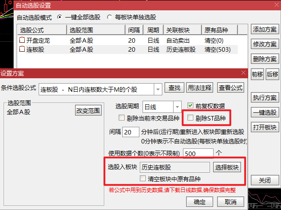Expand the 选股周期 日线 dropdown
This screenshot has height=210, width=281.
[x=178, y=107]
